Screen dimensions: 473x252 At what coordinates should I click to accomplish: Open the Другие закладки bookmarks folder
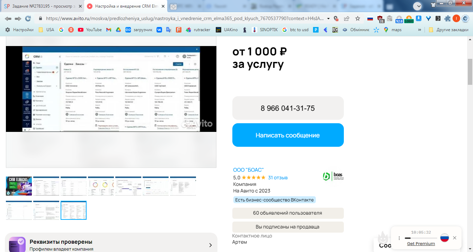(448, 30)
